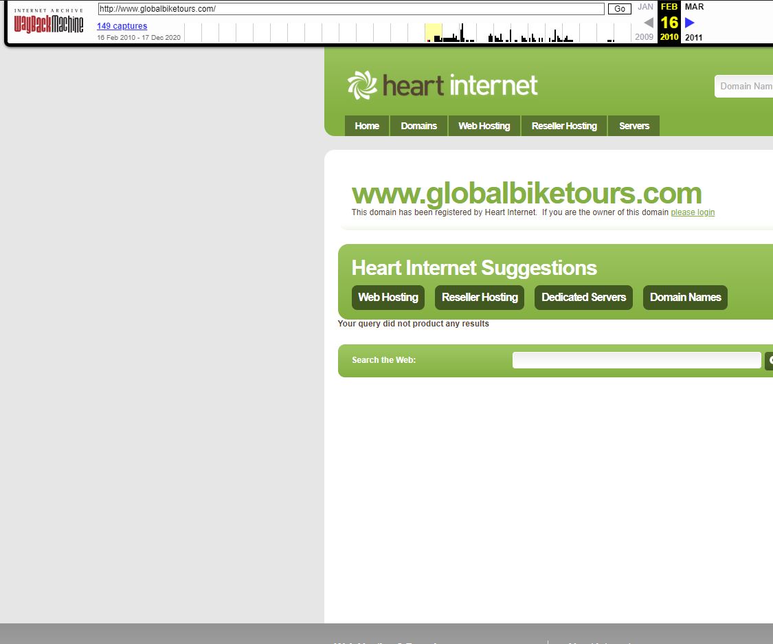773x644 pixels.
Task: Click the Heart Internet swirl logo
Action: [x=362, y=86]
